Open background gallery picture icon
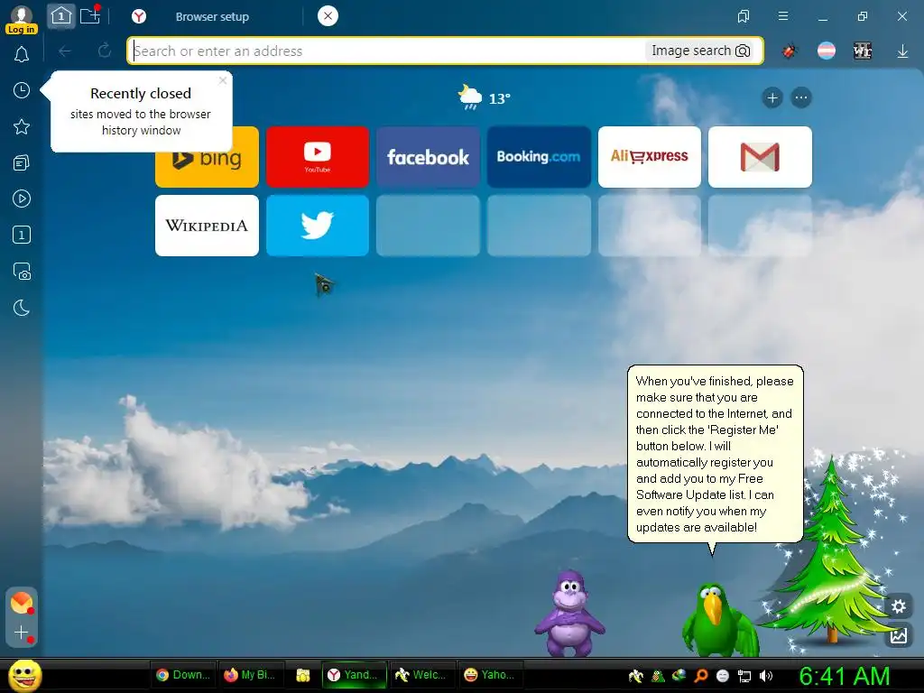924x693 pixels. pos(898,635)
